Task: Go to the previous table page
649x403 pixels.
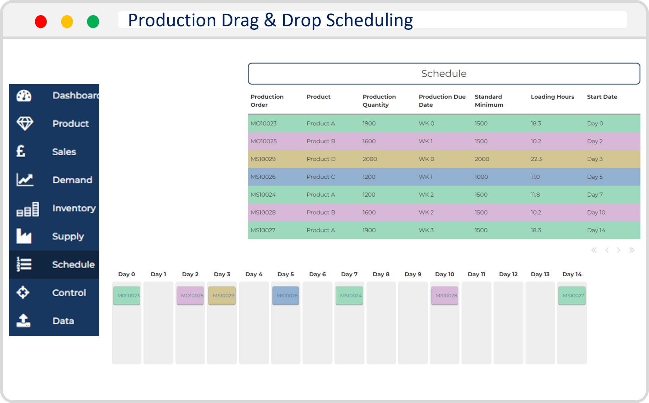Action: [x=607, y=250]
